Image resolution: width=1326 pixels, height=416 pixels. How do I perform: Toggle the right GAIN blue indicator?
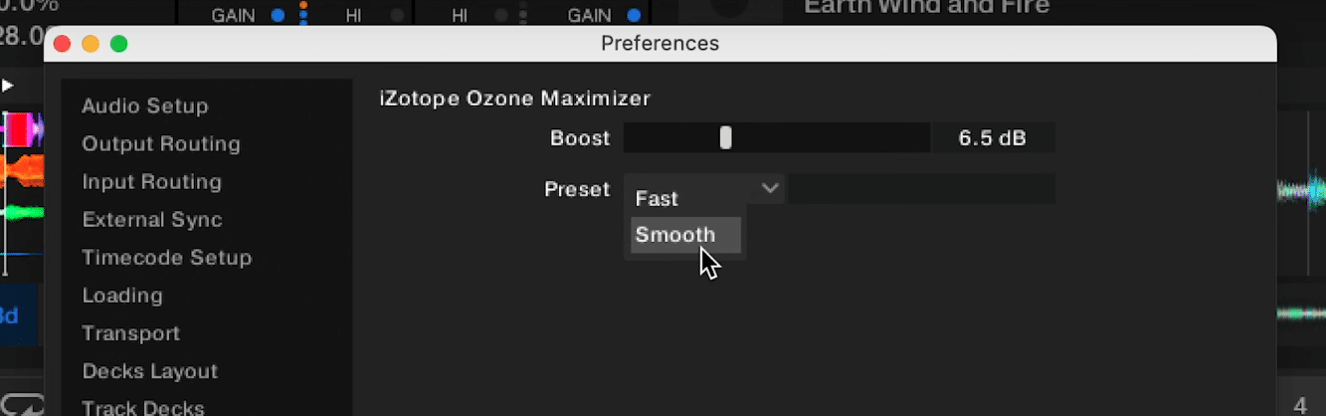pyautogui.click(x=634, y=15)
